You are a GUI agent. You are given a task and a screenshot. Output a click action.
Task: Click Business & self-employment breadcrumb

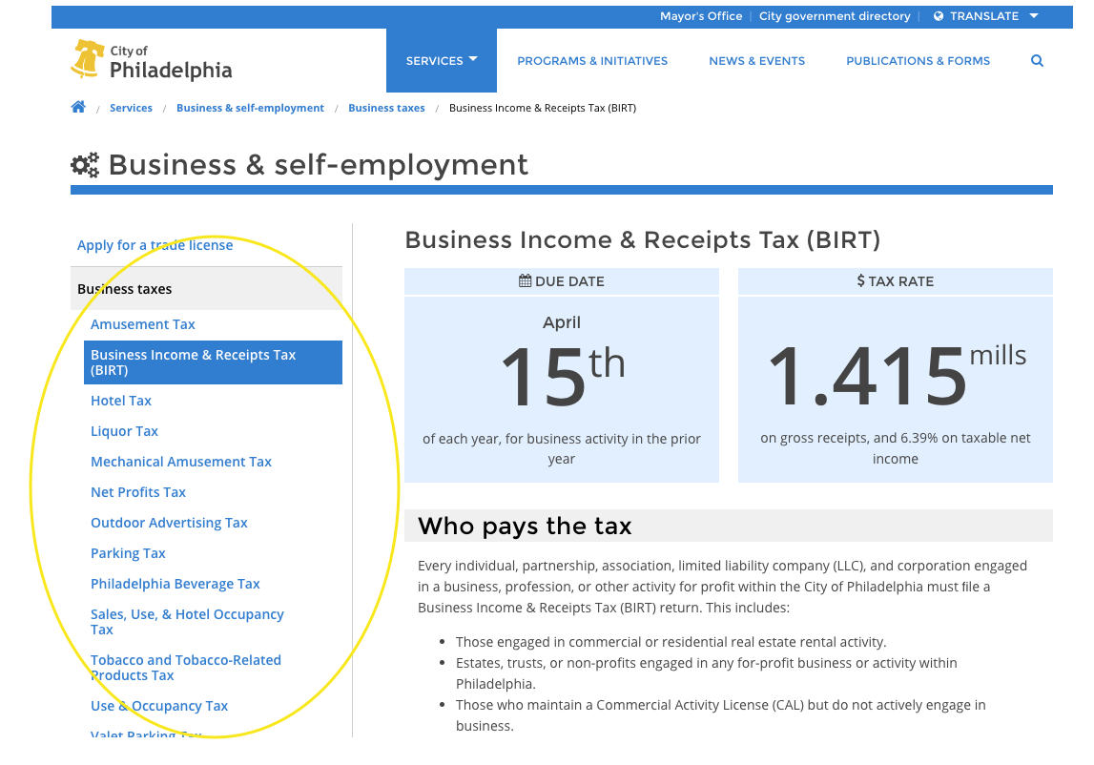point(251,108)
